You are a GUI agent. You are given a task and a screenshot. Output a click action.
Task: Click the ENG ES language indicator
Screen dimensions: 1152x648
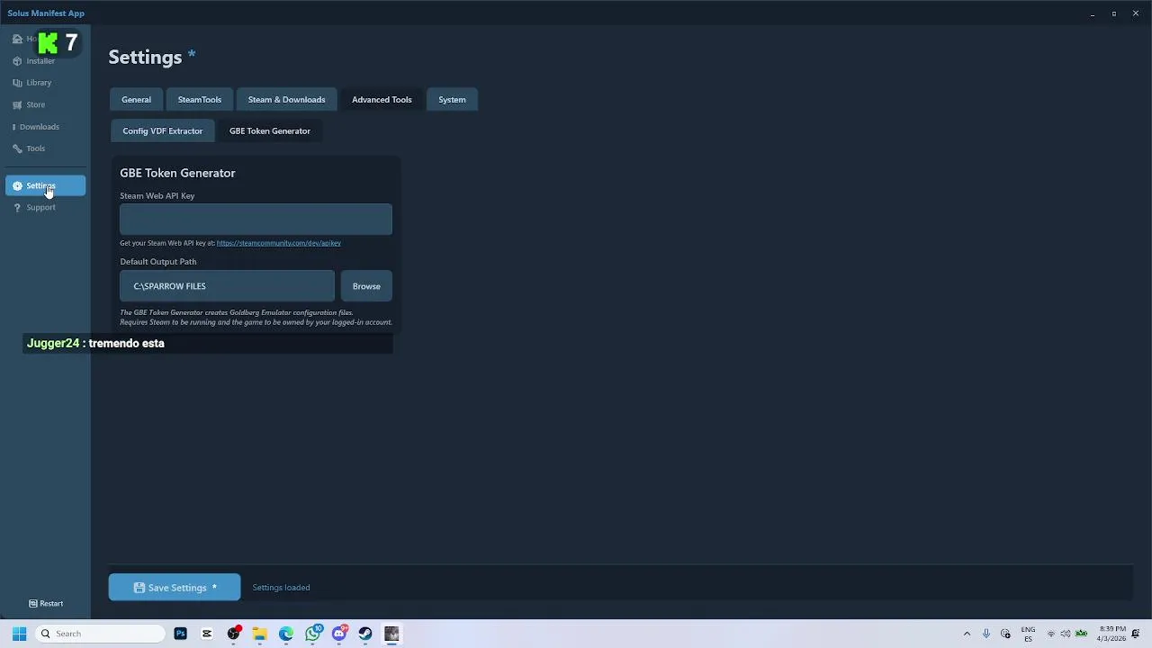pos(1028,634)
